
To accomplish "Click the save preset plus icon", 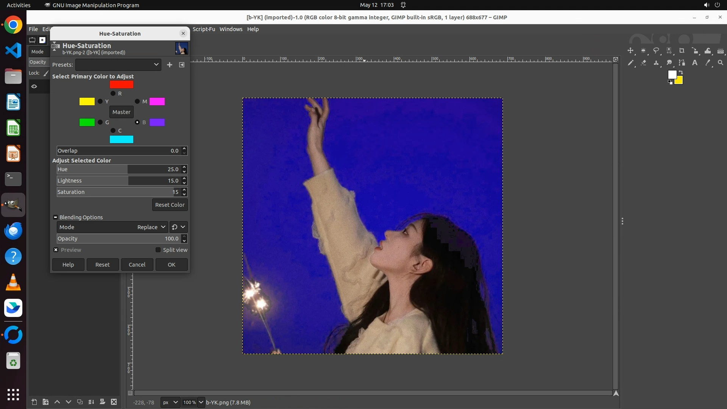I will [x=170, y=65].
